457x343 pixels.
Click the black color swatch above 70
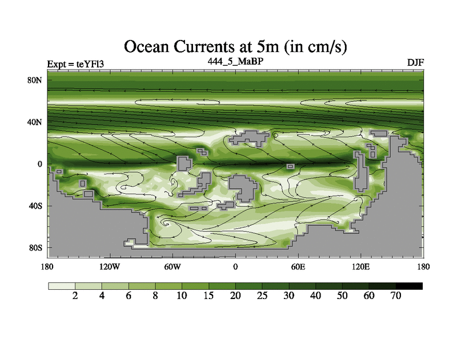tap(409, 286)
